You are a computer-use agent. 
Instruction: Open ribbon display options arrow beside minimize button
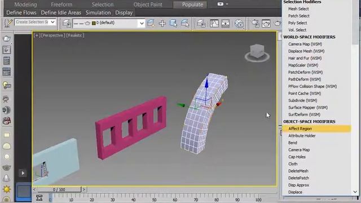(227, 4)
